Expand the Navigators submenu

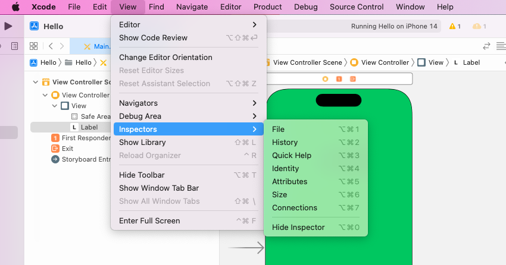pyautogui.click(x=189, y=103)
